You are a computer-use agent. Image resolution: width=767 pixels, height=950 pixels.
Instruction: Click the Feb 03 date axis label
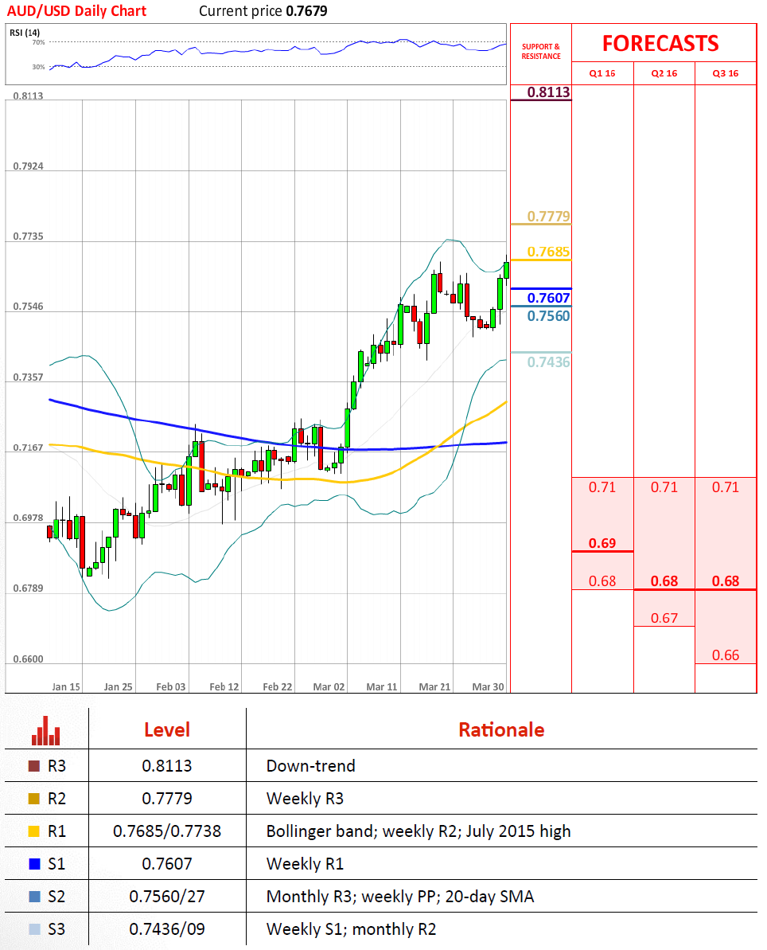(171, 686)
